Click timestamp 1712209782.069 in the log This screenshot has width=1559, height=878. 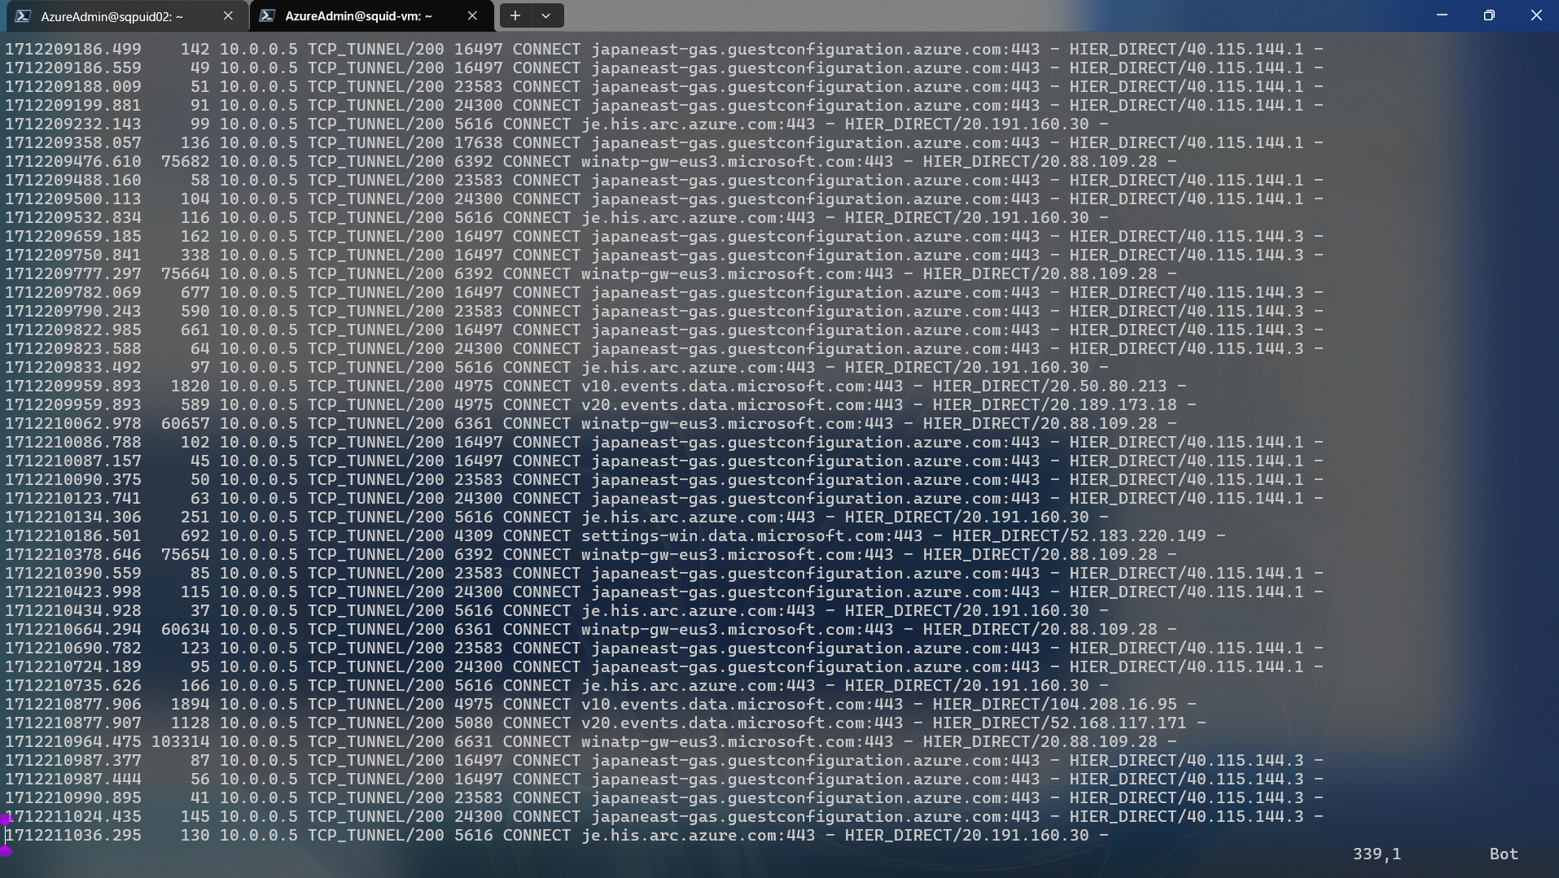click(73, 292)
